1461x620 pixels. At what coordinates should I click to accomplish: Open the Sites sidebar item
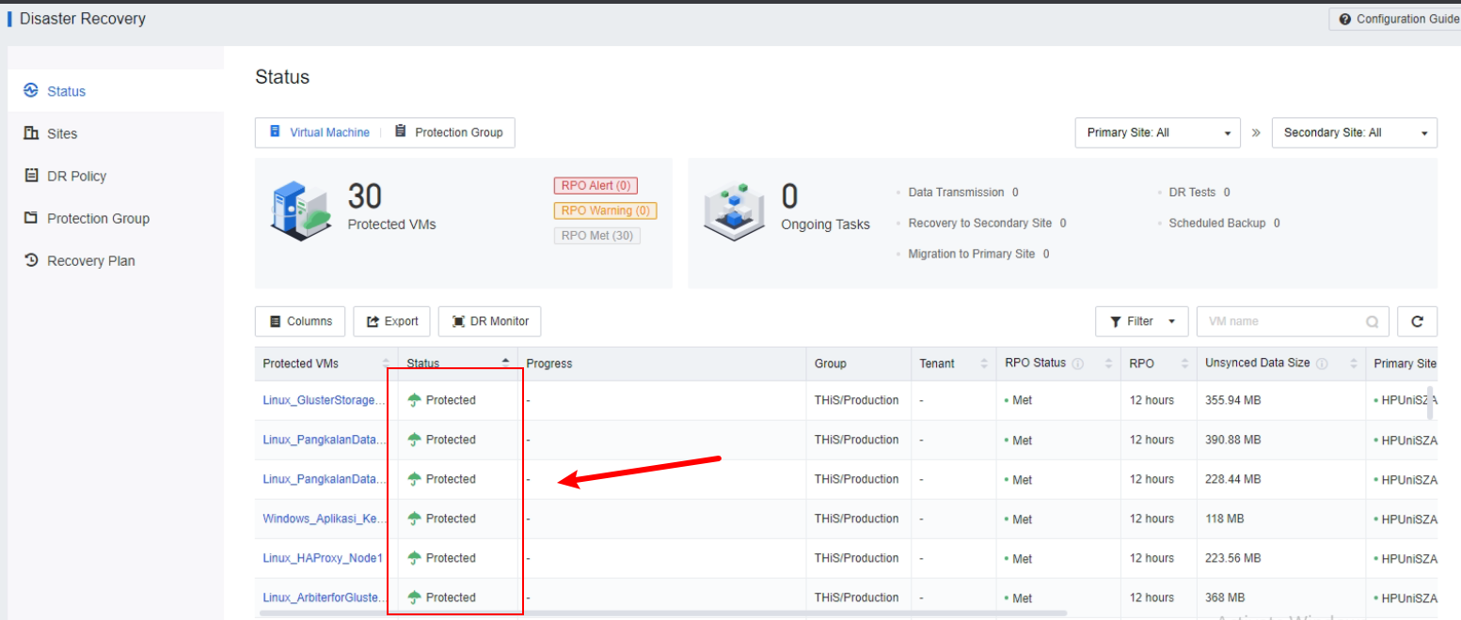pyautogui.click(x=62, y=133)
